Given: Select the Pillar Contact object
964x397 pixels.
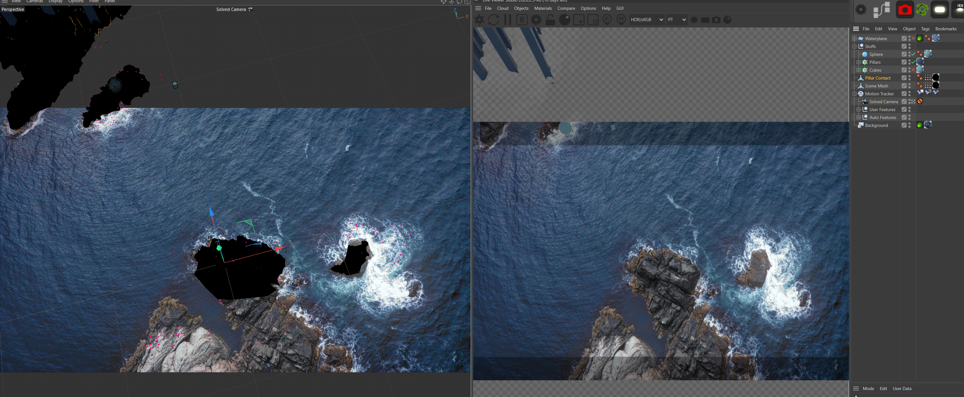Looking at the screenshot, I should pos(877,78).
